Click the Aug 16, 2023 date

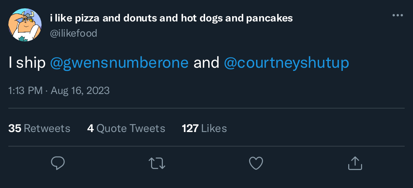click(x=80, y=91)
